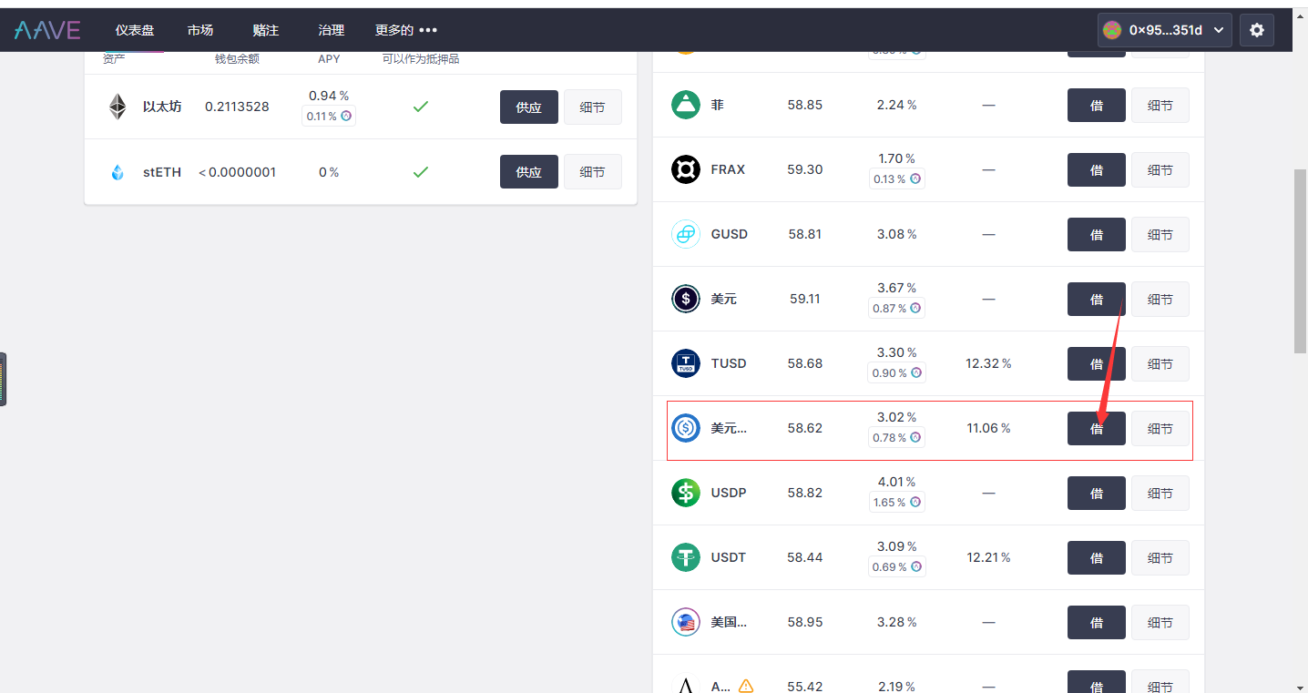The image size is (1308, 693).
Task: Open 细节 in the TUSD row
Action: click(1160, 363)
